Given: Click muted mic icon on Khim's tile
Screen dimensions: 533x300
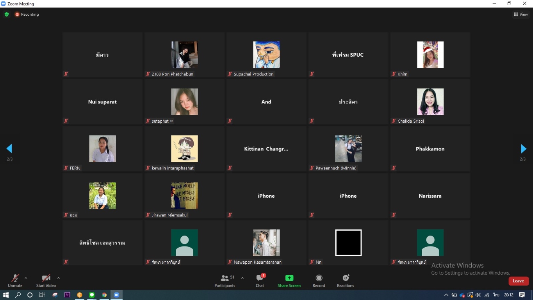Looking at the screenshot, I should click(394, 74).
